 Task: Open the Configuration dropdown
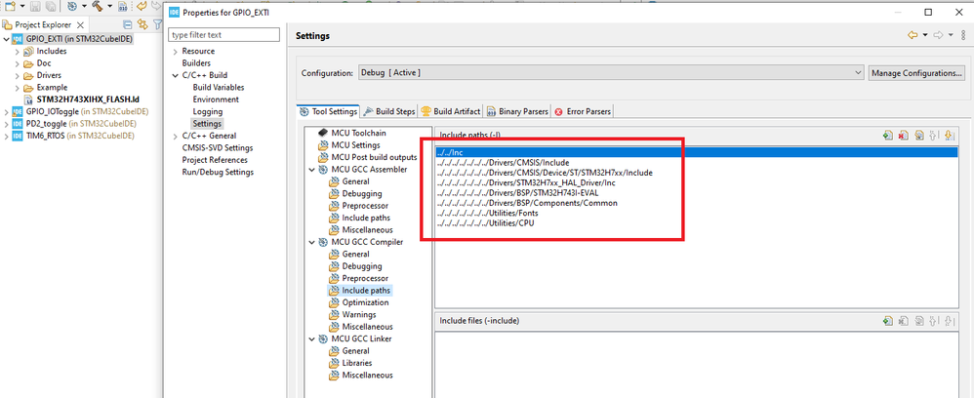tap(611, 72)
